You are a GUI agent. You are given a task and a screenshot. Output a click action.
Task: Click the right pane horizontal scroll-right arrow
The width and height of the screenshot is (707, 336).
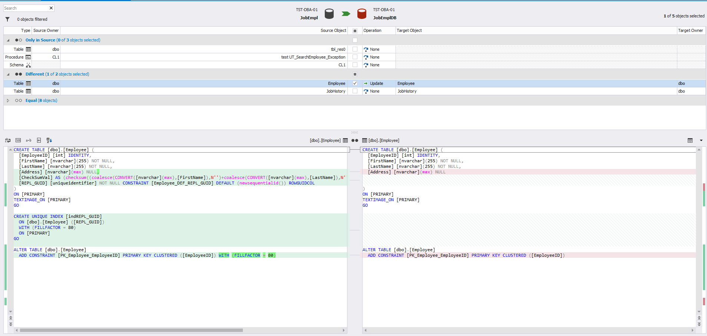693,330
